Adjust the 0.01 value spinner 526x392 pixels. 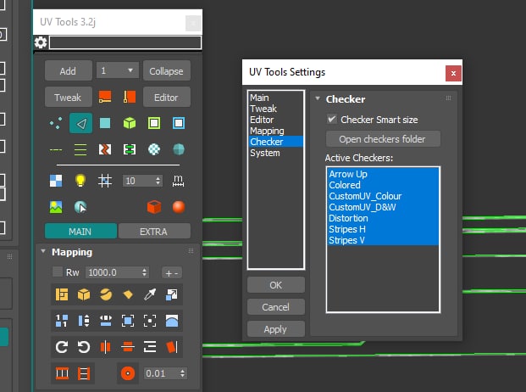pos(182,373)
